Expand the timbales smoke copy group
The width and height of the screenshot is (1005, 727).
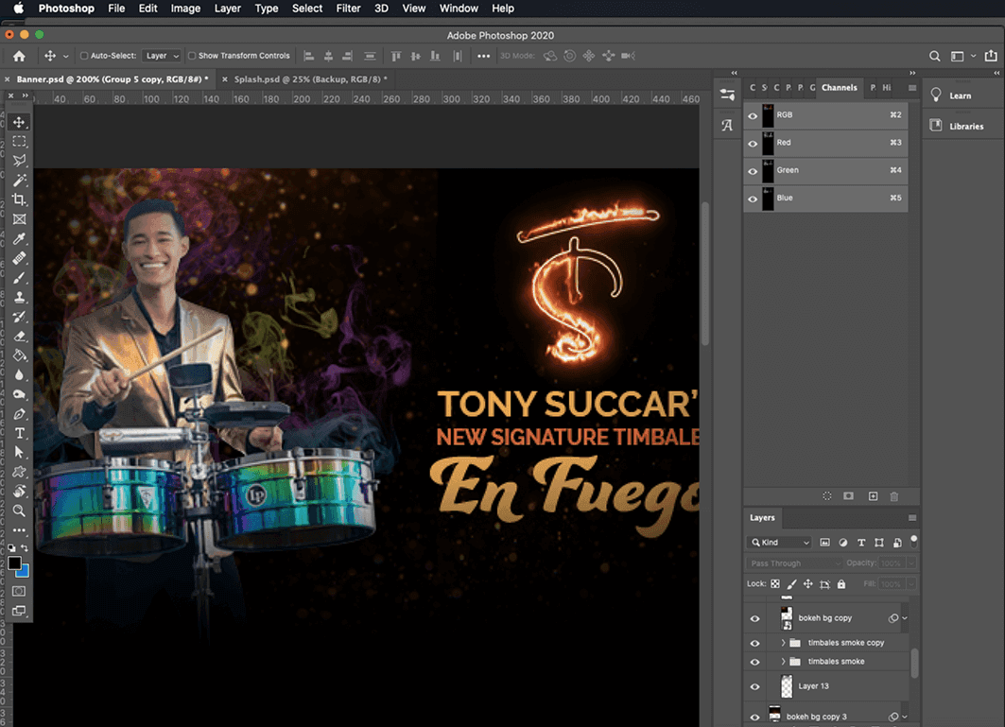coord(784,642)
